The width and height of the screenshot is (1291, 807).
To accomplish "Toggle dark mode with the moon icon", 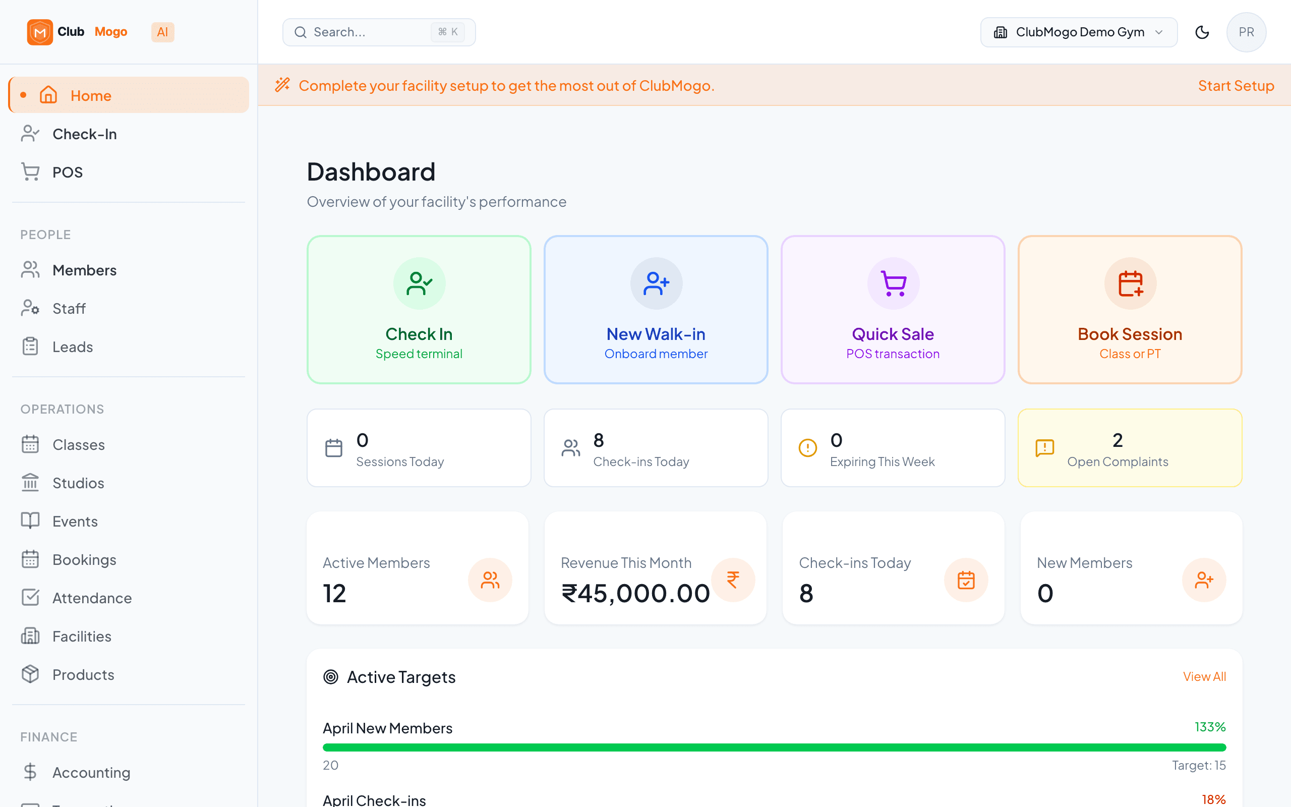I will pos(1202,32).
